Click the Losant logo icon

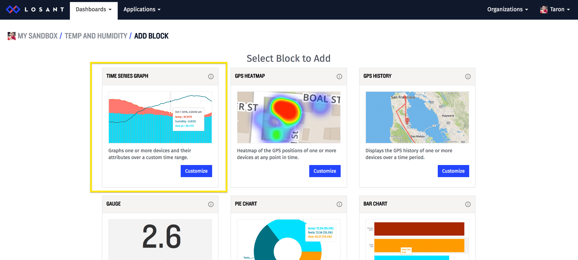coord(13,10)
